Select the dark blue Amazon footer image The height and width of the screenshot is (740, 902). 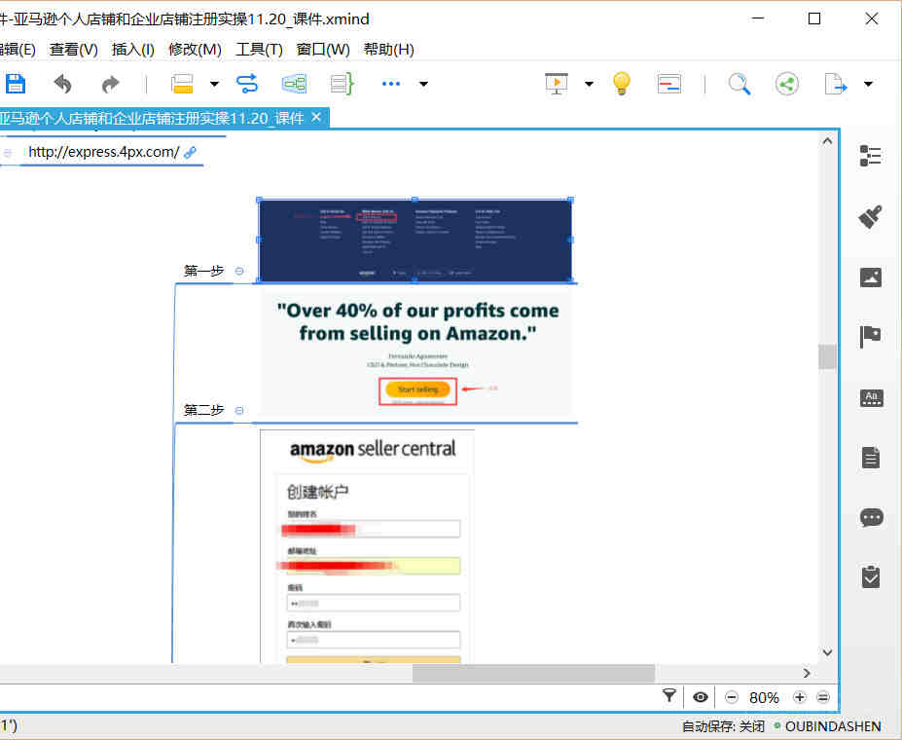pos(415,240)
